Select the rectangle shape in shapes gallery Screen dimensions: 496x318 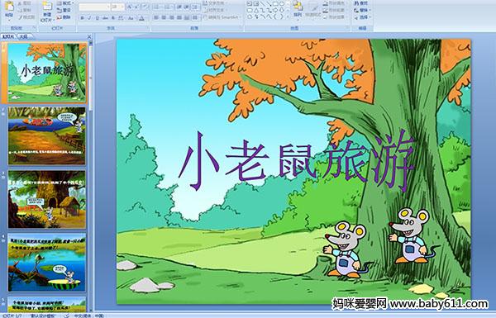pos(275,4)
